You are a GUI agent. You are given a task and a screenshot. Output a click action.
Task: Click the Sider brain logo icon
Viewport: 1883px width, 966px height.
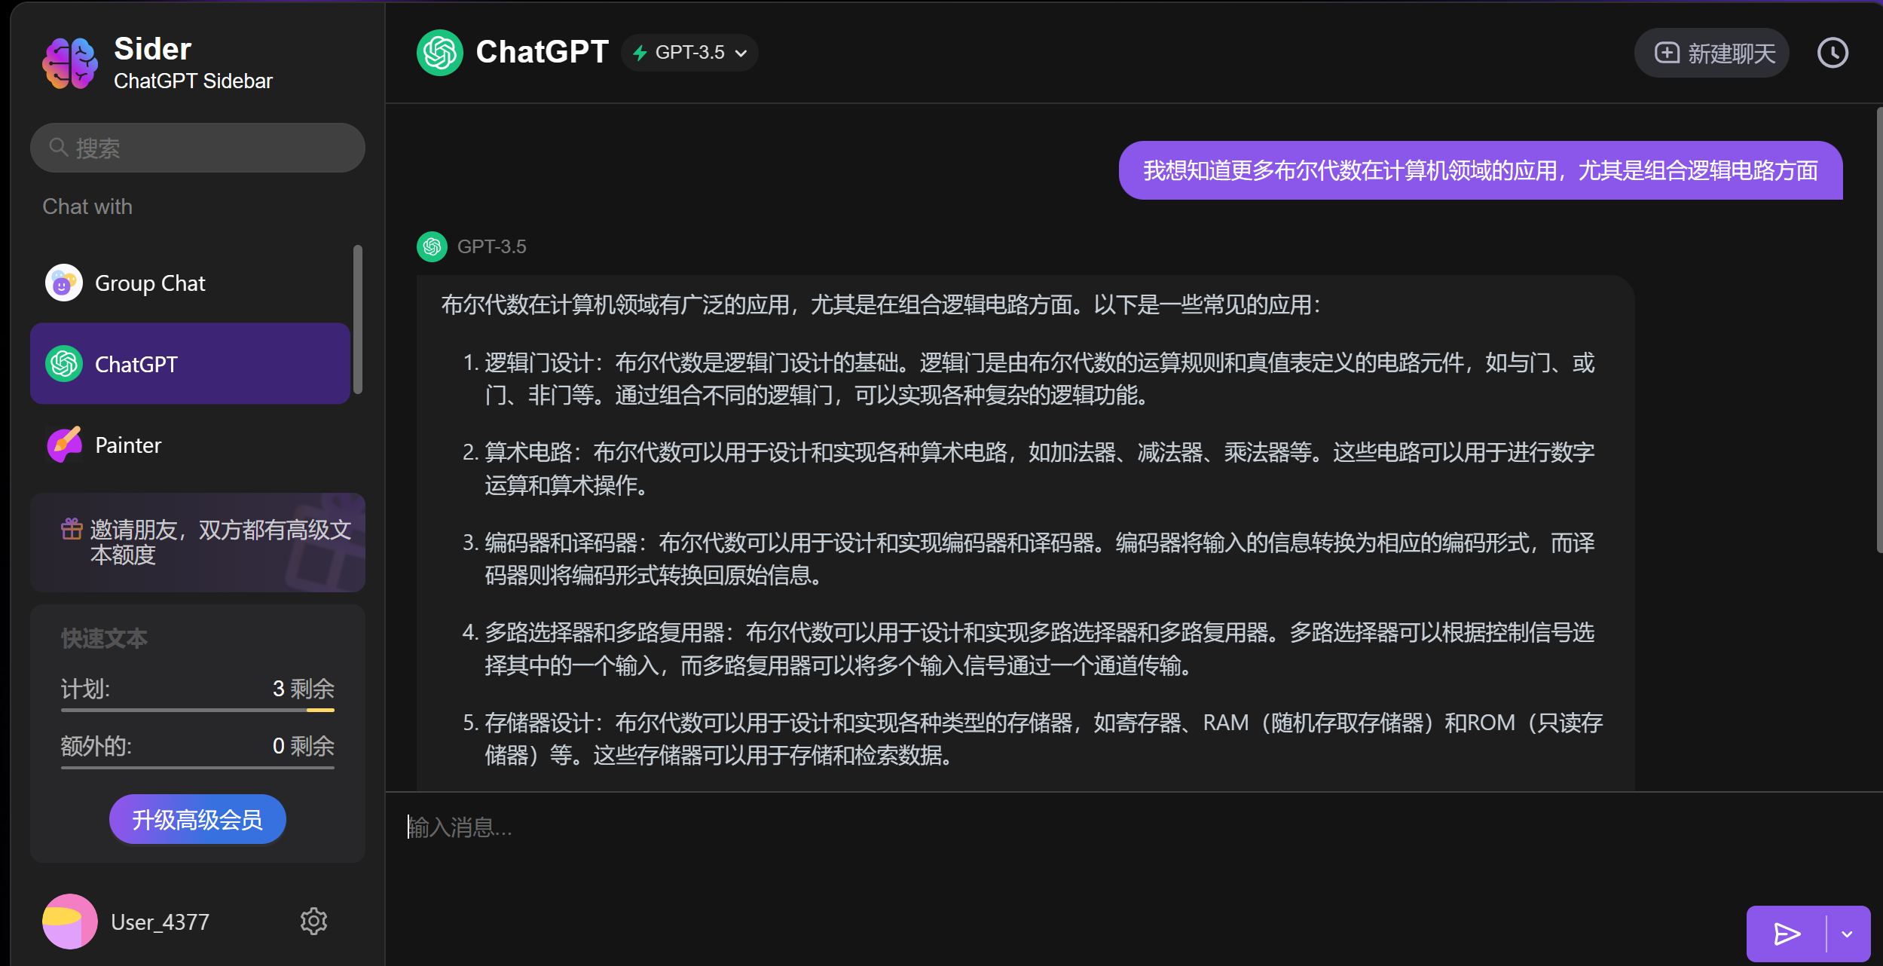69,64
